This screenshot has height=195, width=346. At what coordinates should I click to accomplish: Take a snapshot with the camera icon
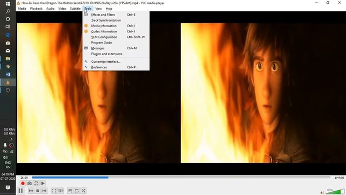click(x=29, y=183)
